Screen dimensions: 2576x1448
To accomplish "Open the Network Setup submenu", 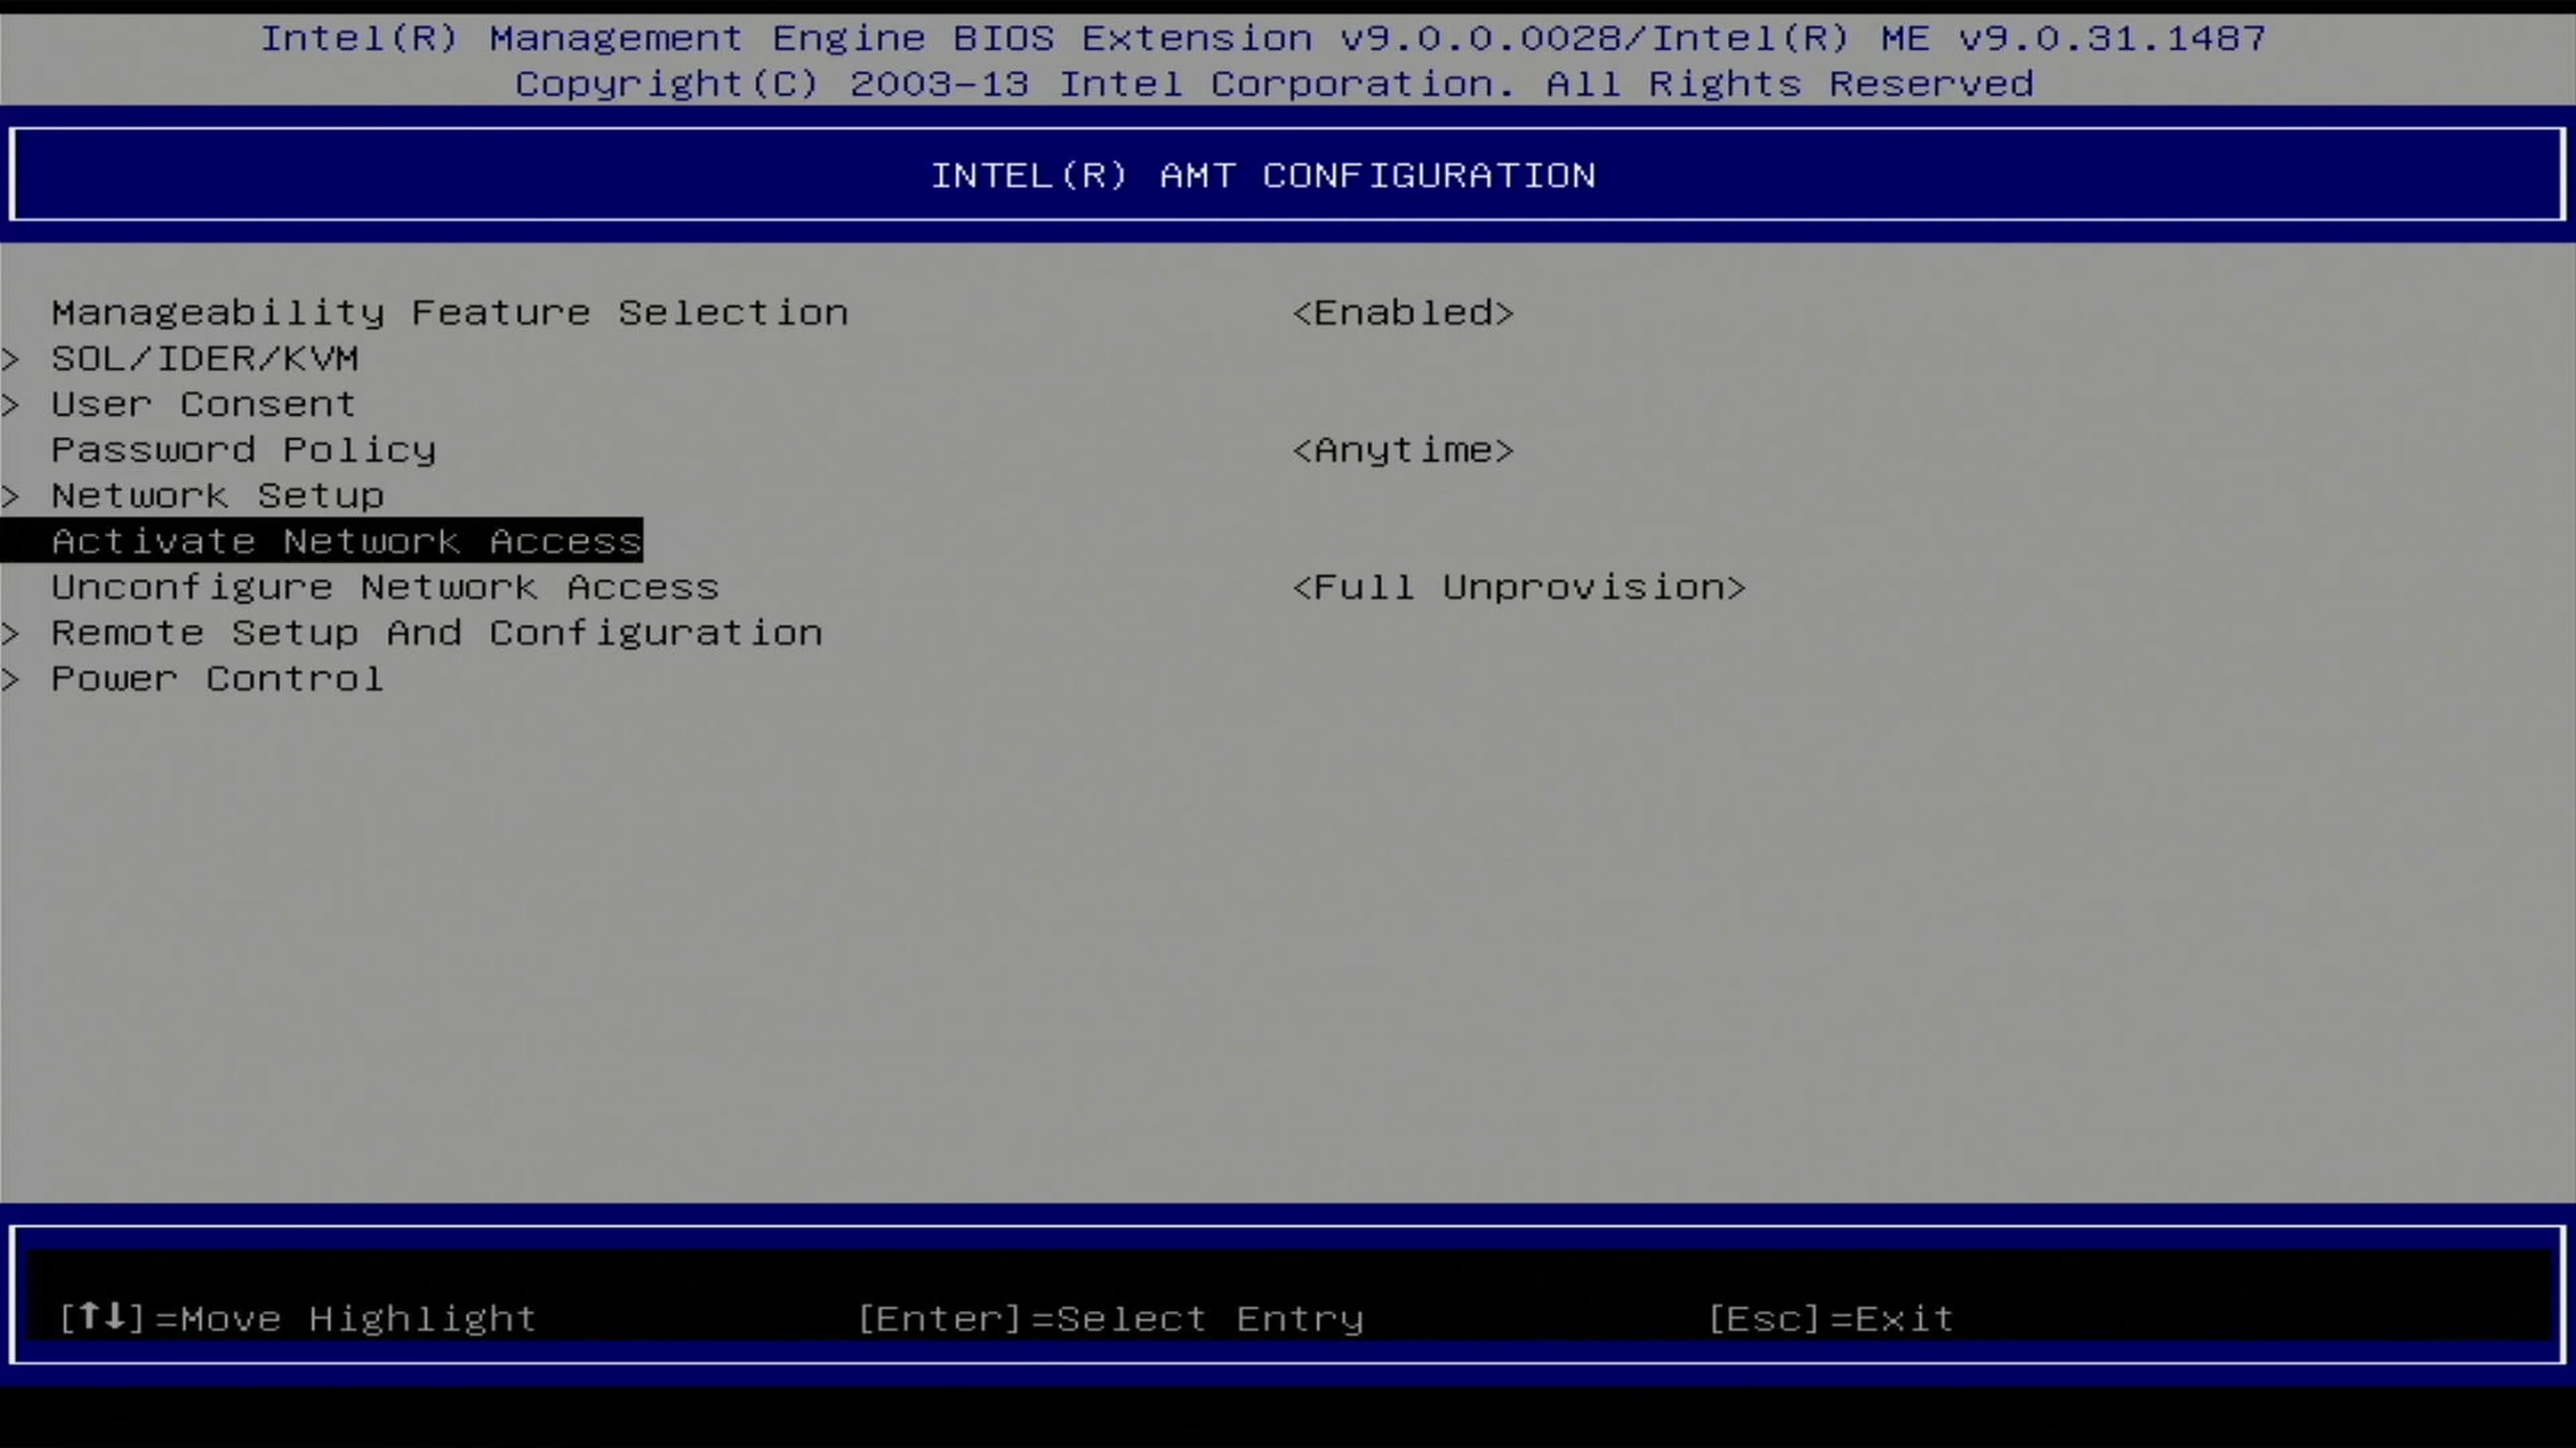I will click(218, 496).
